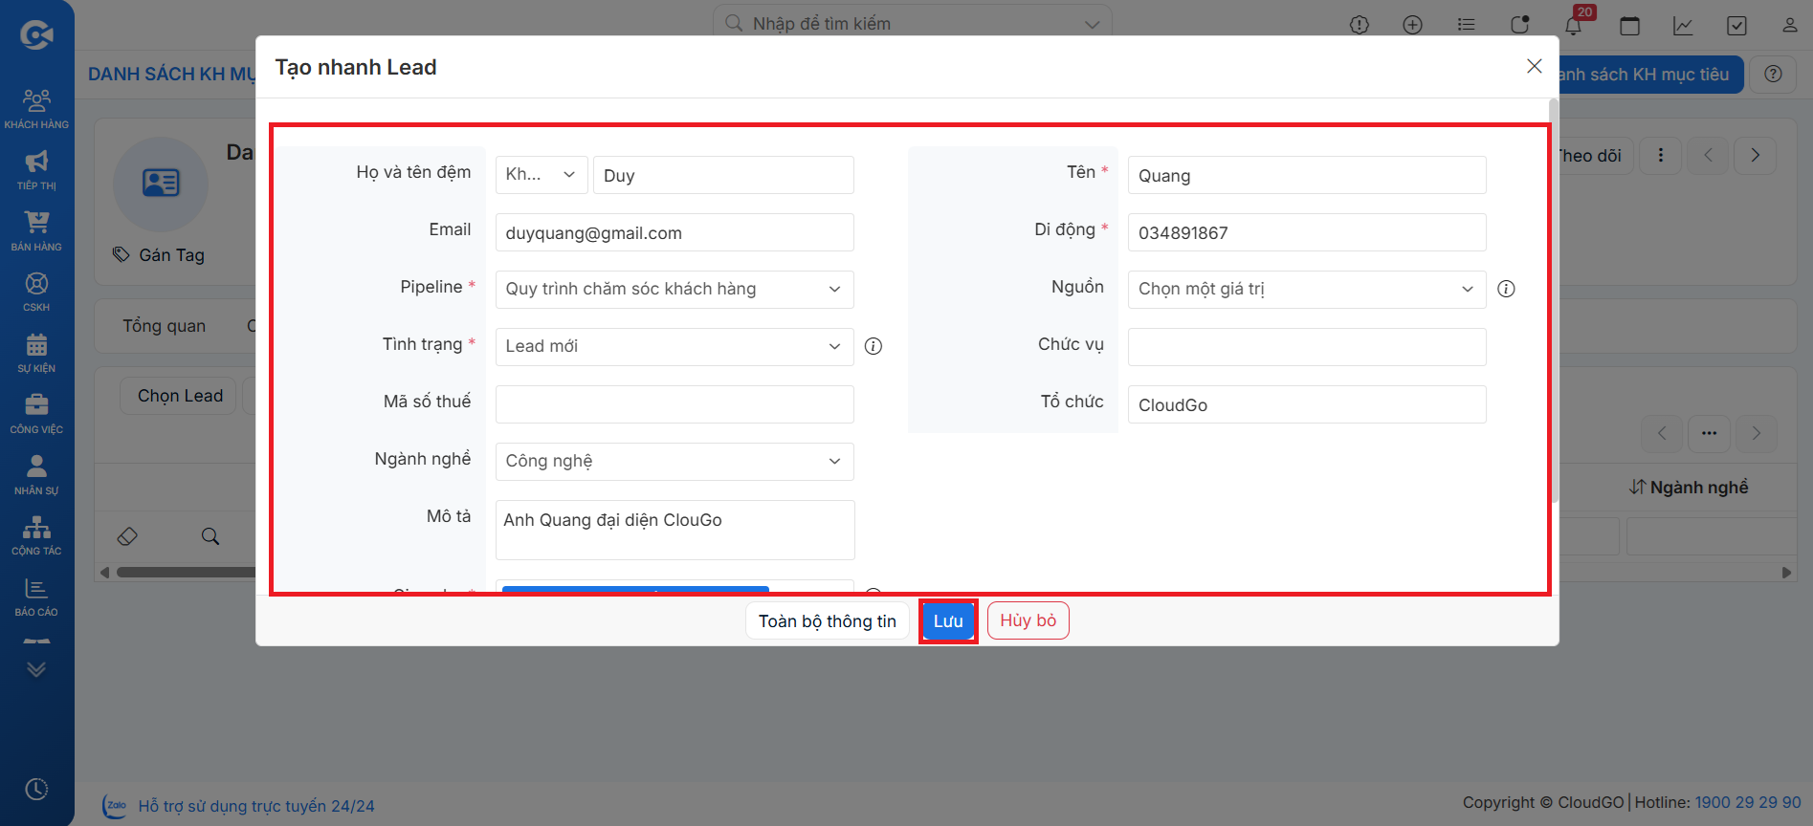The image size is (1813, 826).
Task: Click the info icon next to Nguồn
Action: (1506, 289)
